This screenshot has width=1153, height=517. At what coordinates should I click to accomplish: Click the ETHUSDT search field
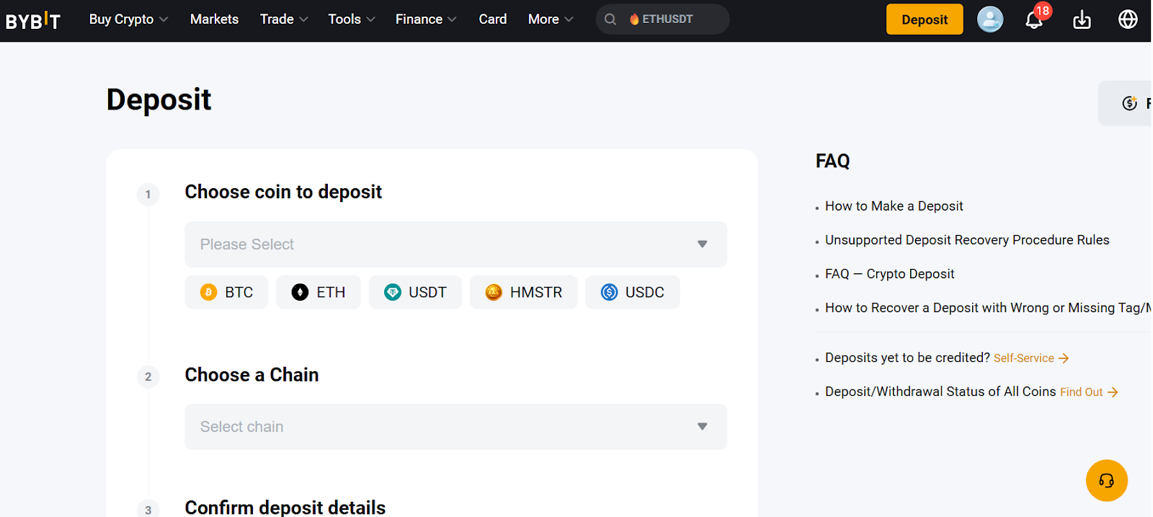pyautogui.click(x=662, y=19)
